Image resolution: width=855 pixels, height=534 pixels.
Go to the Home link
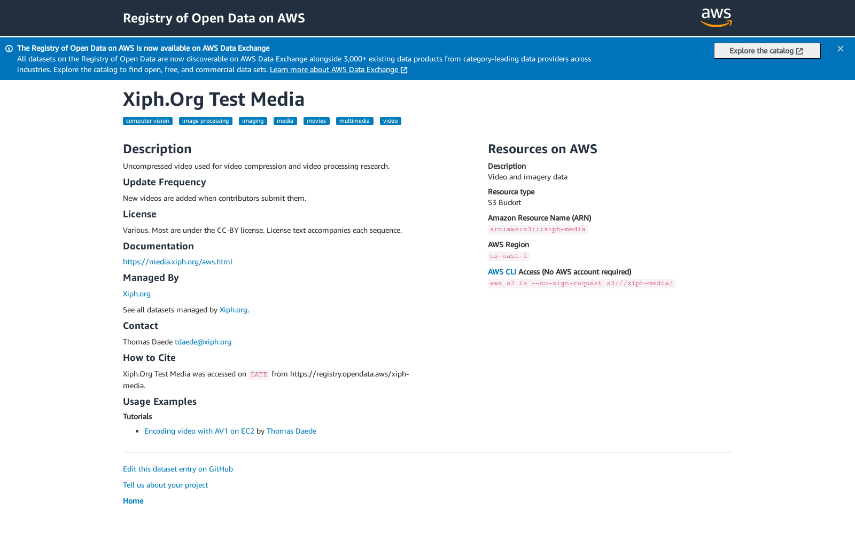point(133,501)
